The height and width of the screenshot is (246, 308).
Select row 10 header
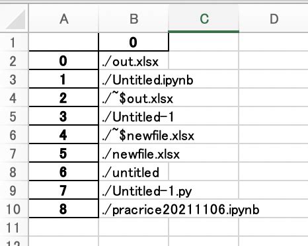(x=14, y=209)
